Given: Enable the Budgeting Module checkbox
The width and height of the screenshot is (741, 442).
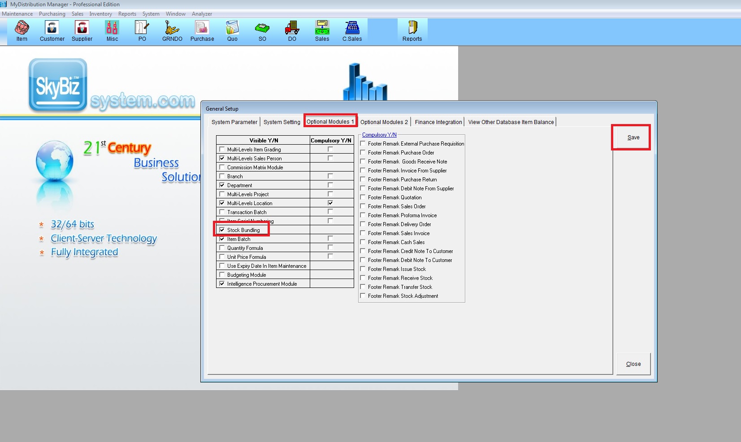Looking at the screenshot, I should click(222, 275).
